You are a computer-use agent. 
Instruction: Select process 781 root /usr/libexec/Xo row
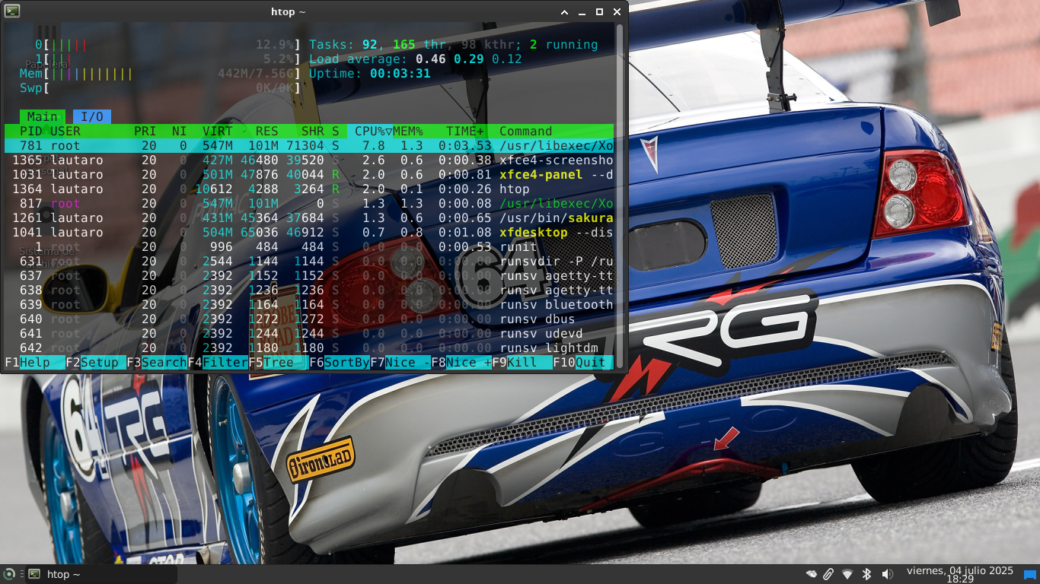click(x=309, y=146)
